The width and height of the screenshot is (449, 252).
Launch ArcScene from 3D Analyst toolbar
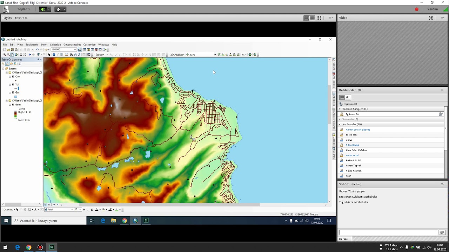click(250, 55)
